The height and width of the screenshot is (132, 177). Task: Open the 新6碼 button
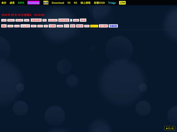click(83, 20)
